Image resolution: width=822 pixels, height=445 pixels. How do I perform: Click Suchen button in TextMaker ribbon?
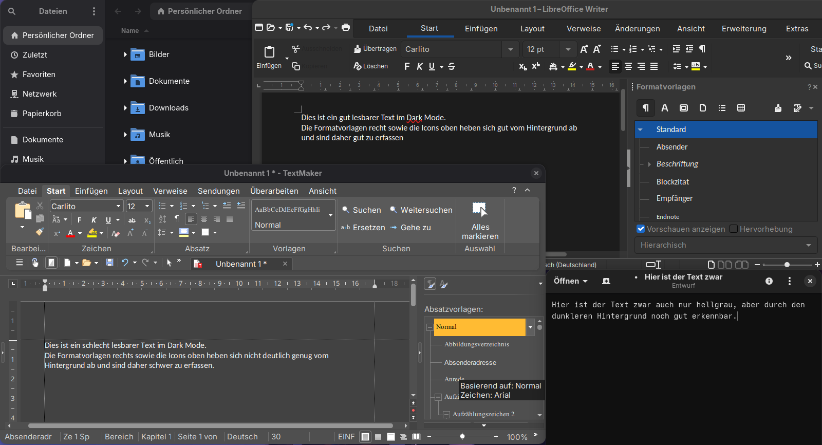[x=362, y=210]
